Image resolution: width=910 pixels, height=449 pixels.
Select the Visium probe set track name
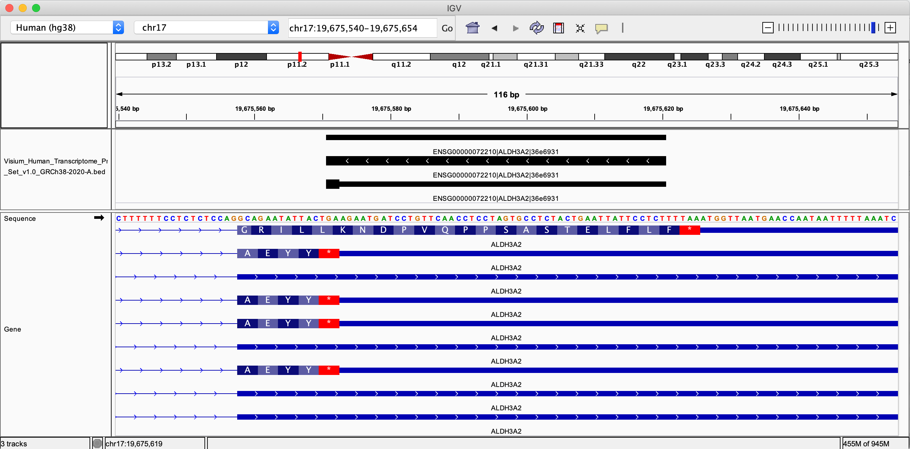coord(55,166)
